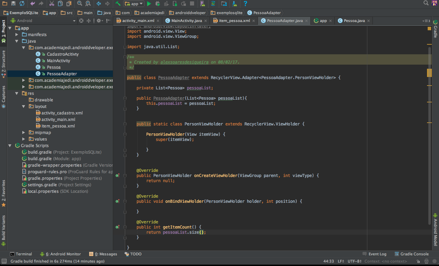Image resolution: width=439 pixels, height=266 pixels.
Task: Click the Debug app bug icon
Action: [157, 4]
